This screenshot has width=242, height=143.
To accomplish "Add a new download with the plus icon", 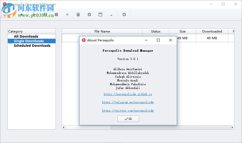I will pos(21,15).
